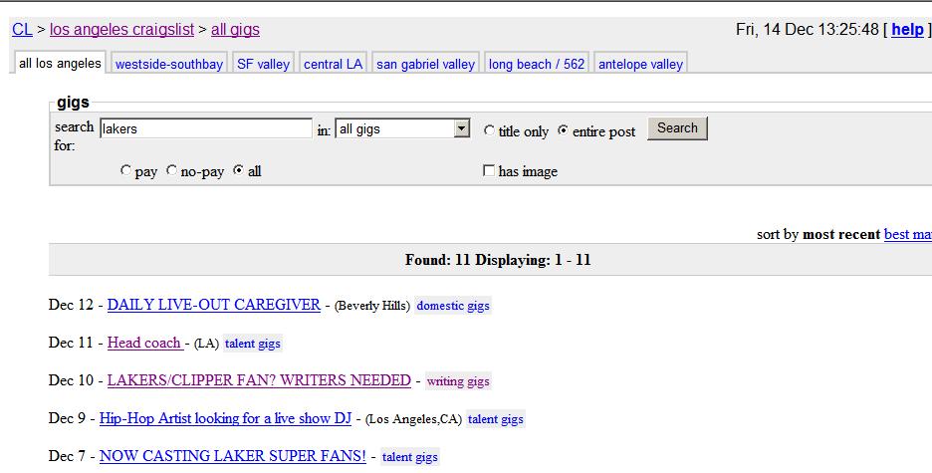Screen dimensions: 932x473
Task: Select the long beach / 562 tab
Action: [537, 64]
